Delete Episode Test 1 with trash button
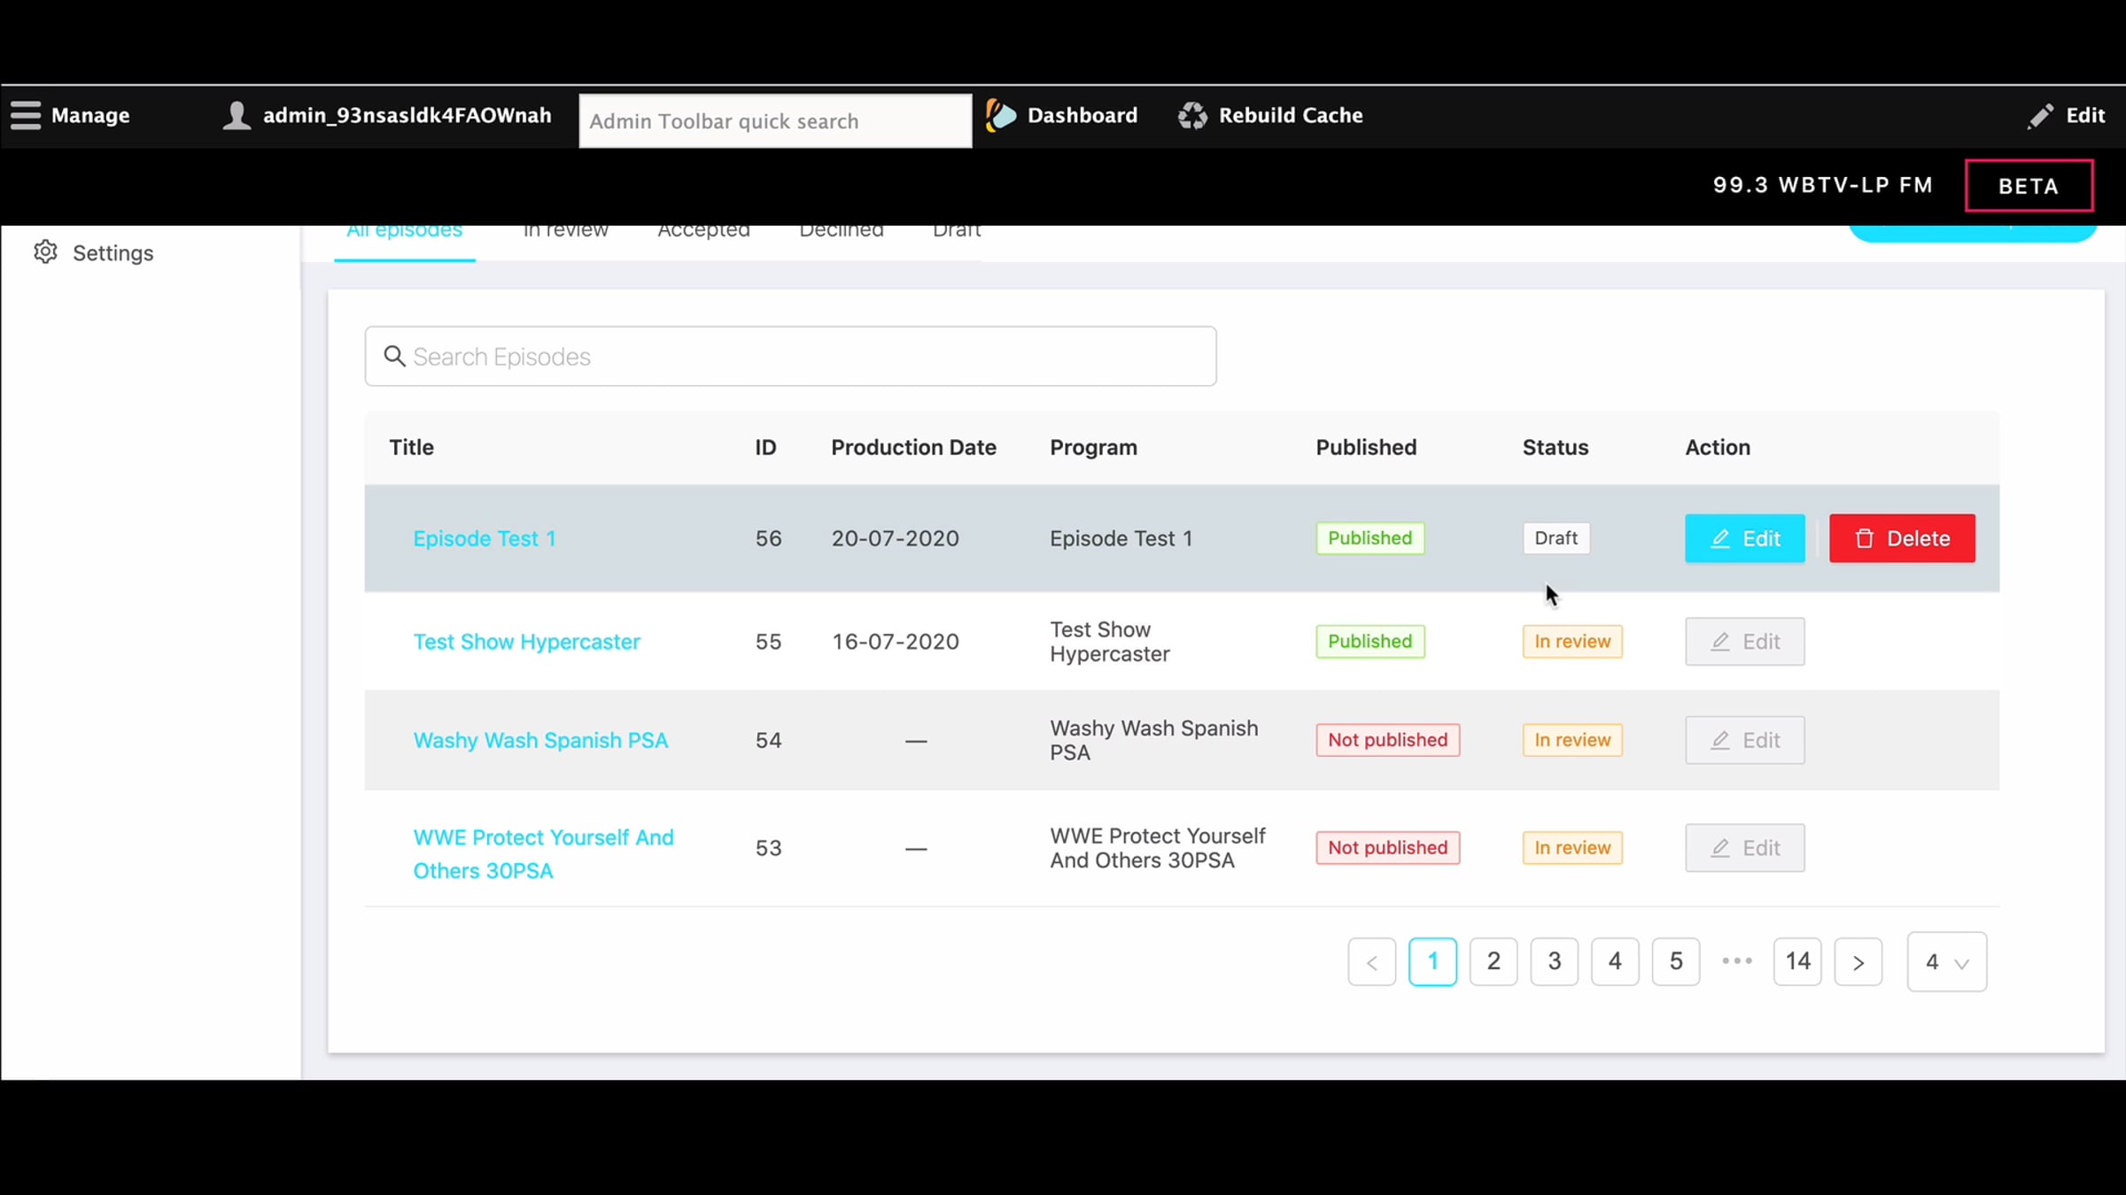2126x1195 pixels. pyautogui.click(x=1901, y=538)
